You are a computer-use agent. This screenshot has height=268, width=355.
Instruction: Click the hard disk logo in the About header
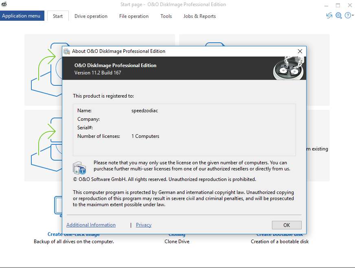coord(288,68)
